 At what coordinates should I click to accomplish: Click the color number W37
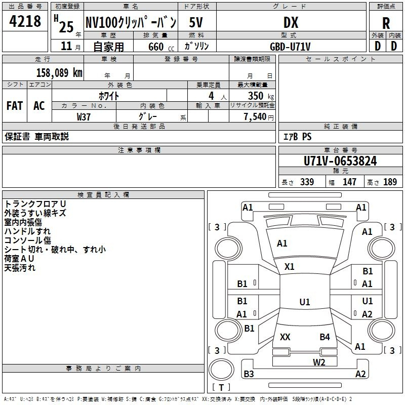tap(84, 116)
